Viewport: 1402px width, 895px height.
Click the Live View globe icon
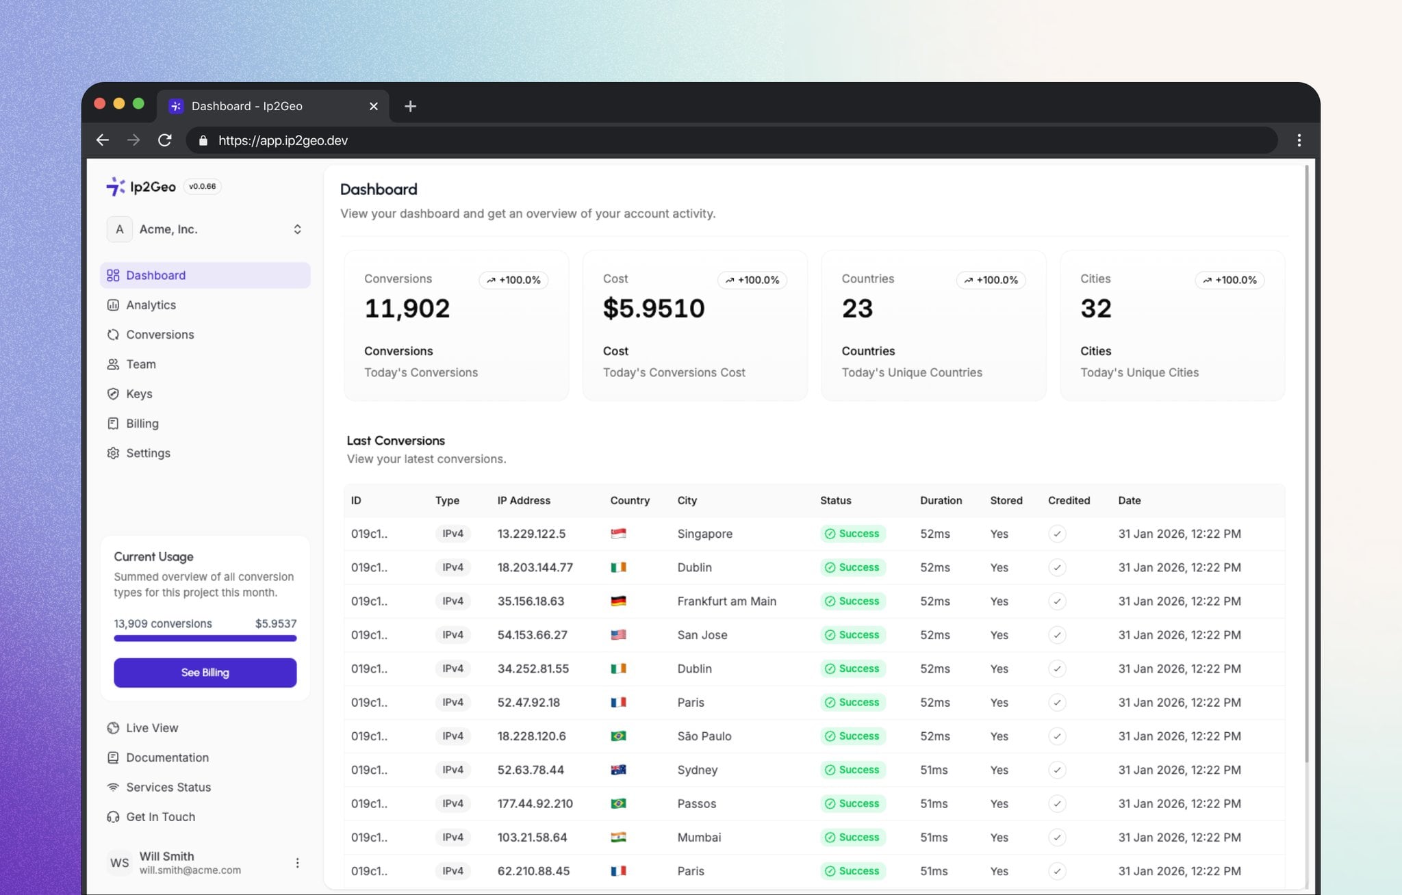pos(113,728)
